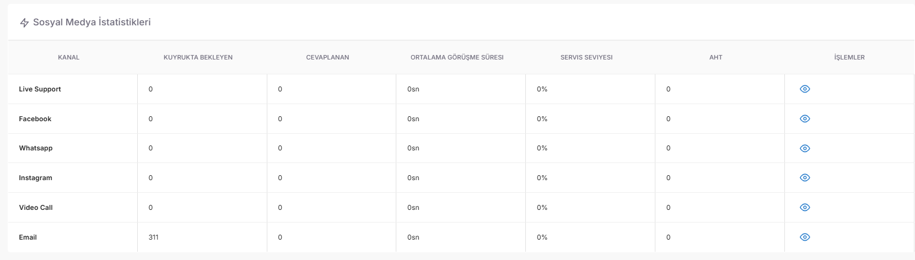The width and height of the screenshot is (915, 260).
Task: Select the Sosyal Medya İstatistikleri heading
Action: click(x=92, y=22)
